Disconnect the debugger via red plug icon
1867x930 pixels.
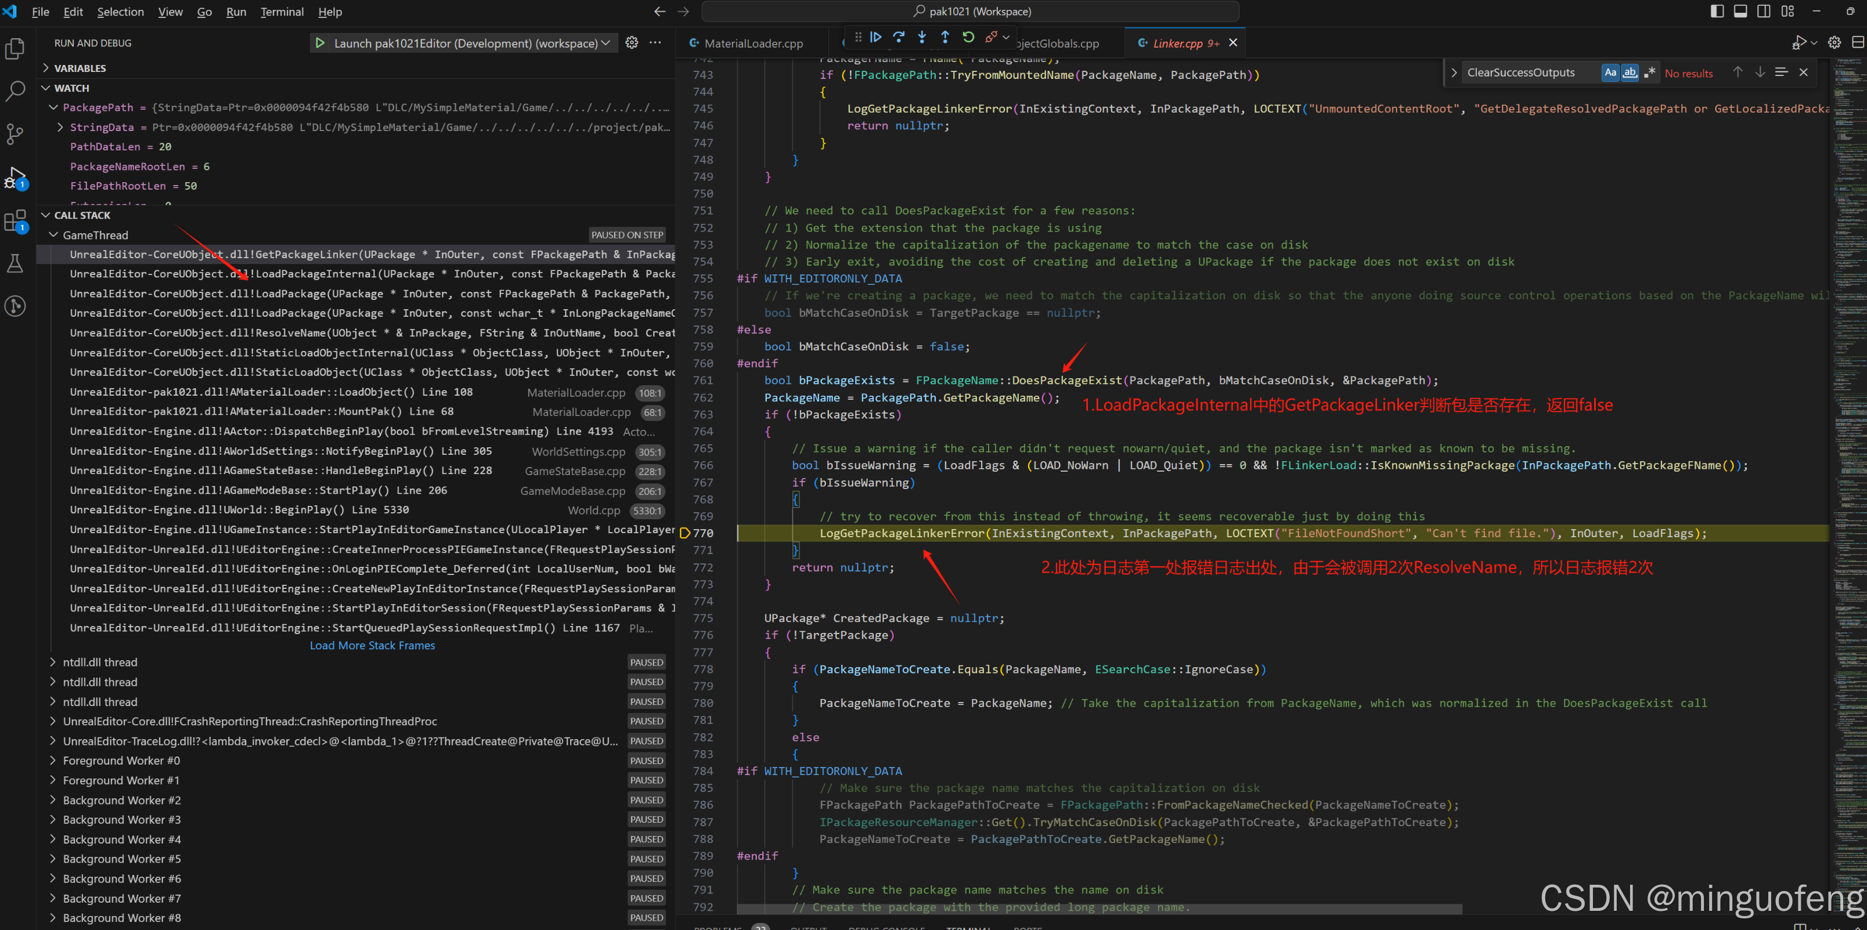coord(991,37)
